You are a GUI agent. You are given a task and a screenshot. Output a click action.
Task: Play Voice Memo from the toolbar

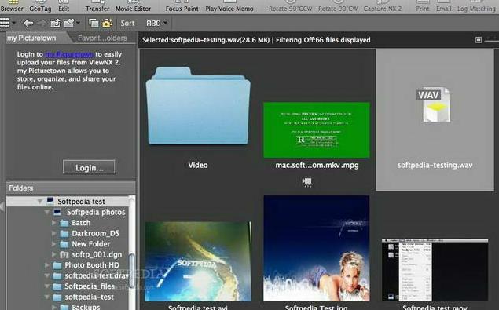point(229,6)
